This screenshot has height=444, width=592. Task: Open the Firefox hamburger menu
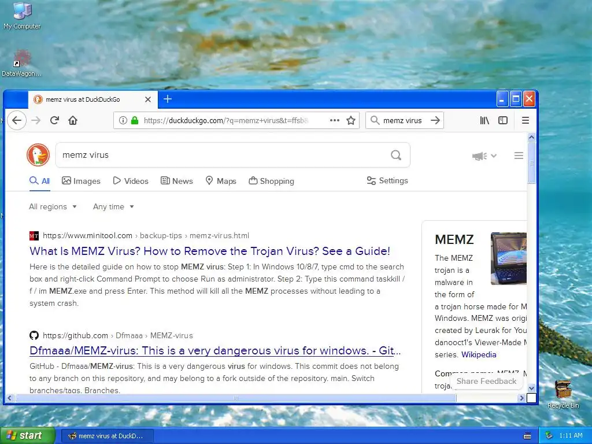pos(525,120)
